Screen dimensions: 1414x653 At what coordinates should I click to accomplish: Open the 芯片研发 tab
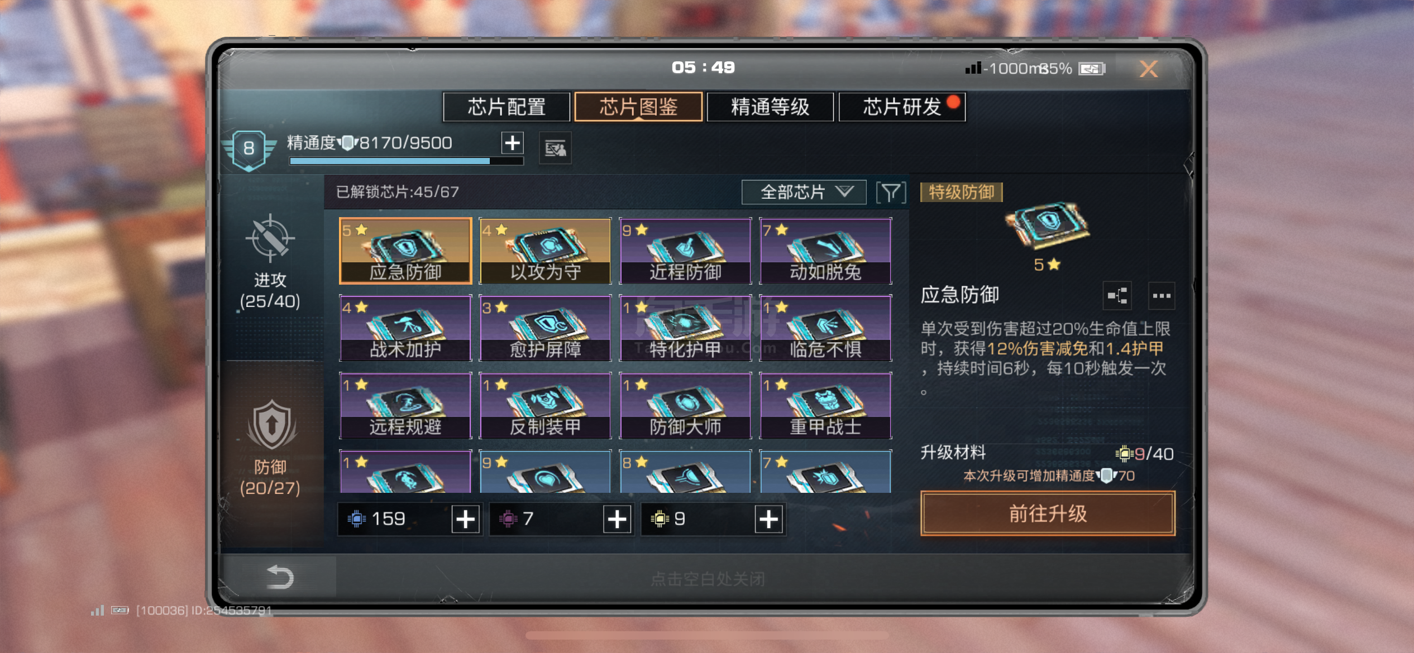(902, 107)
